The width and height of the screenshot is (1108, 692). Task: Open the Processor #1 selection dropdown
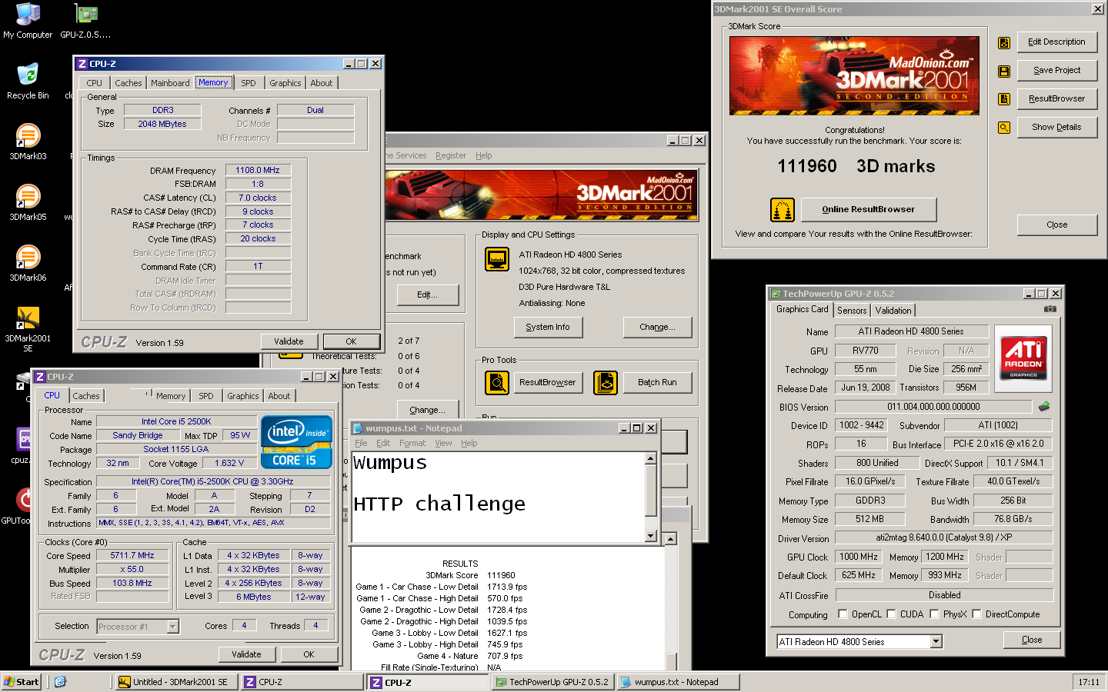click(x=173, y=627)
